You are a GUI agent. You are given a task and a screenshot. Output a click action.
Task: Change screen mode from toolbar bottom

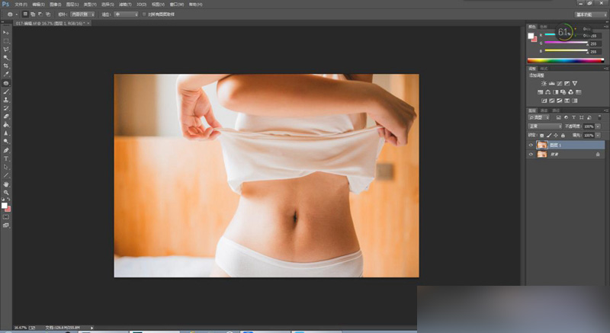6,226
